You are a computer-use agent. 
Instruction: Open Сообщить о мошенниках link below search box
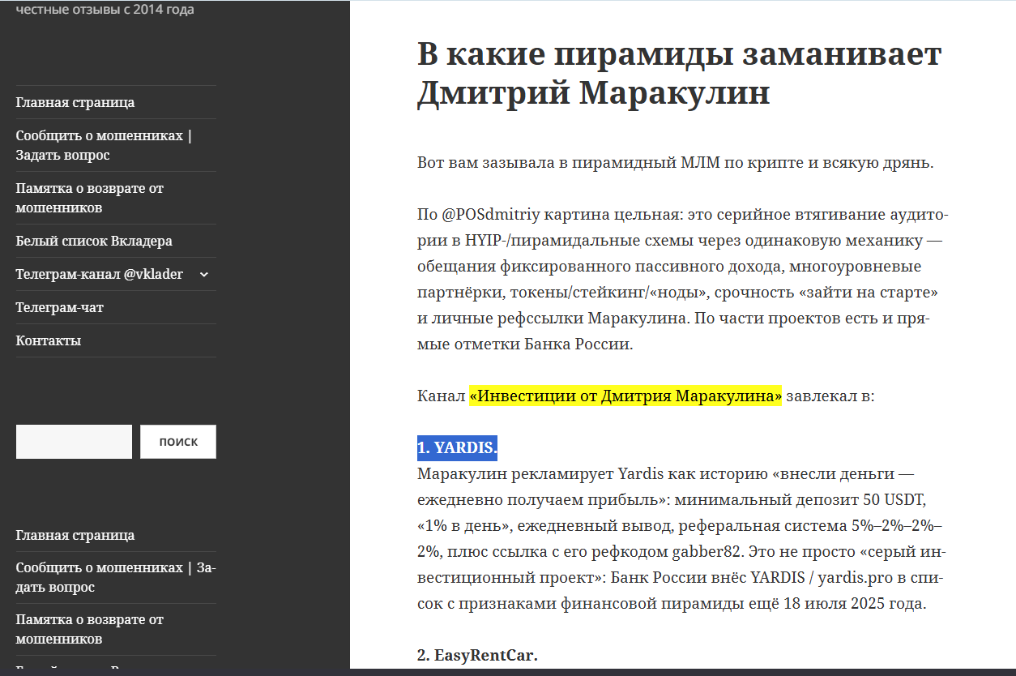(116, 577)
